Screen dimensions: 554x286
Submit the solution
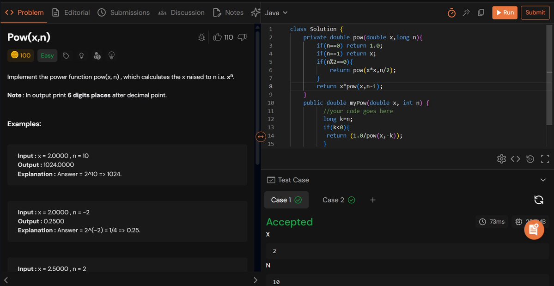coord(535,13)
